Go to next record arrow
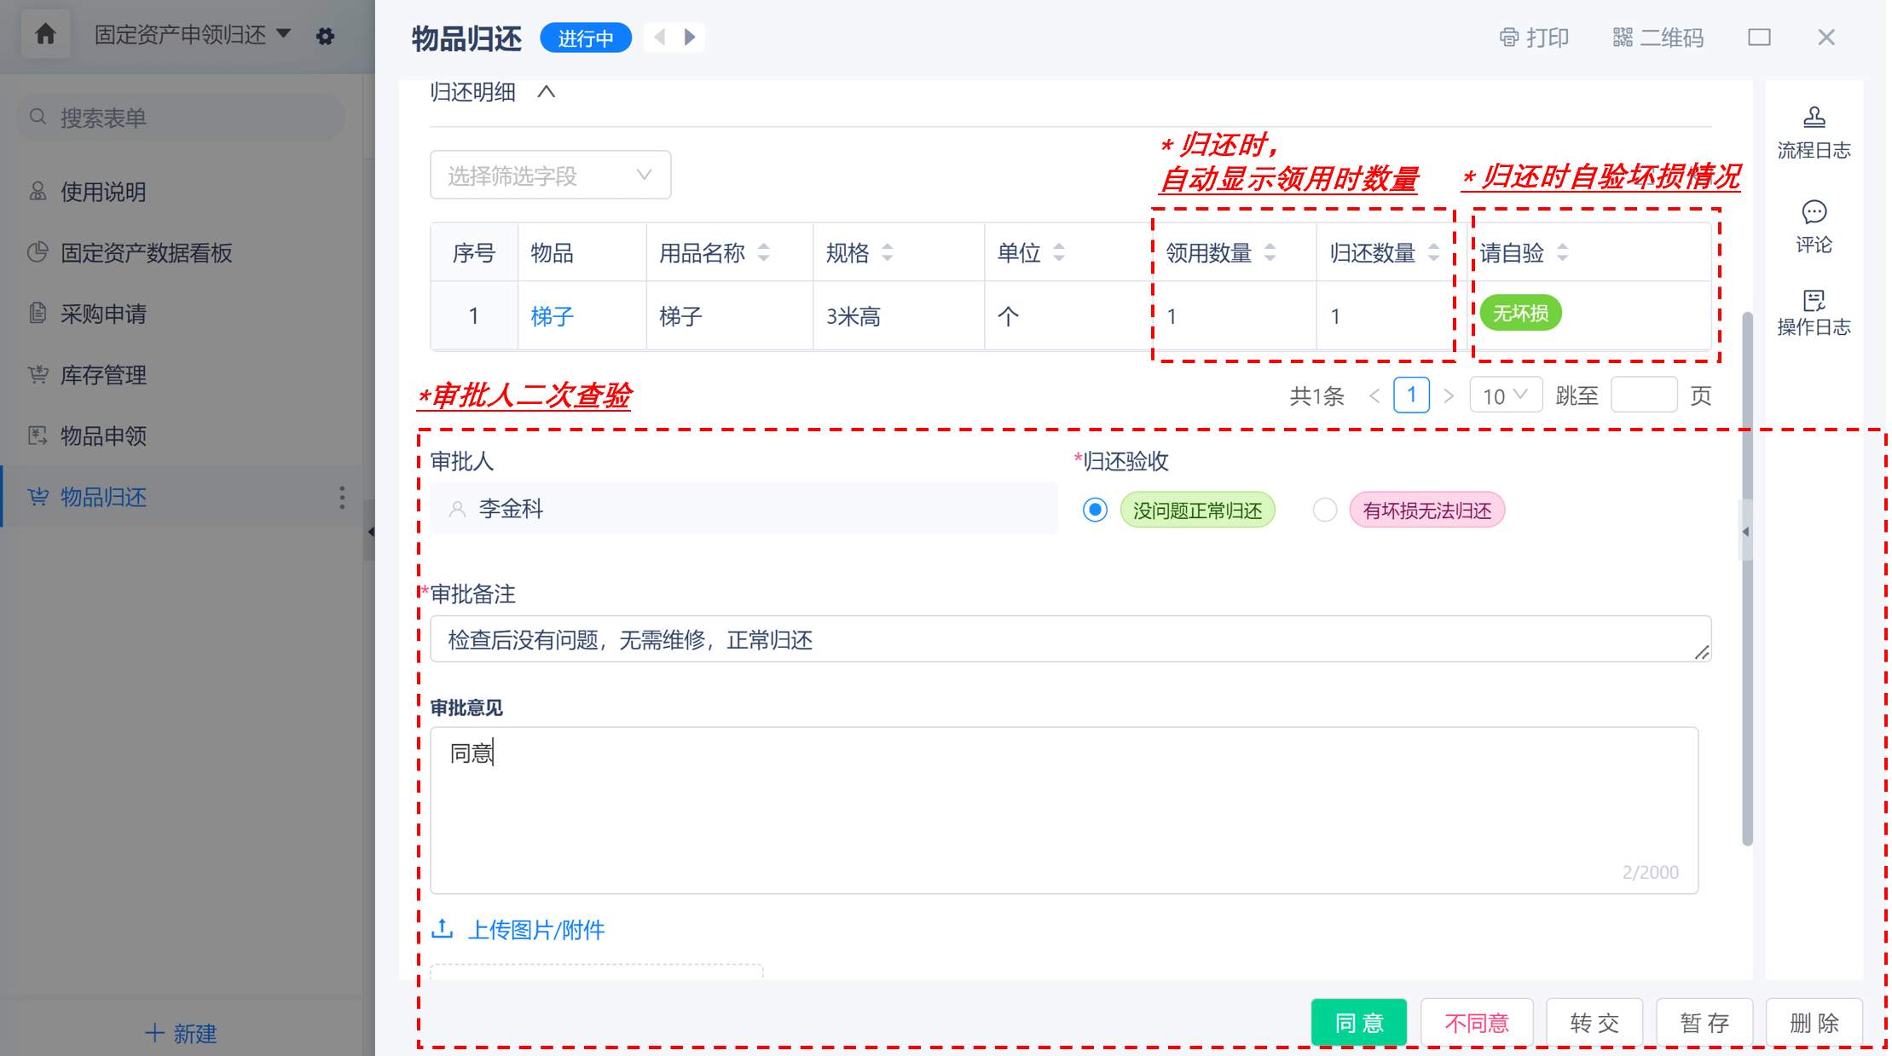This screenshot has height=1056, width=1892. [690, 38]
